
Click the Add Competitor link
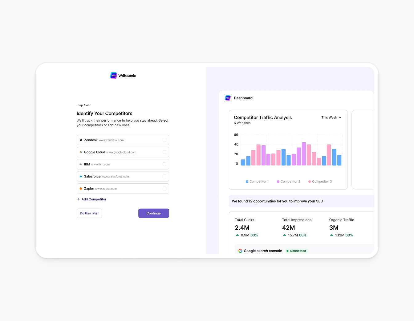(x=91, y=199)
